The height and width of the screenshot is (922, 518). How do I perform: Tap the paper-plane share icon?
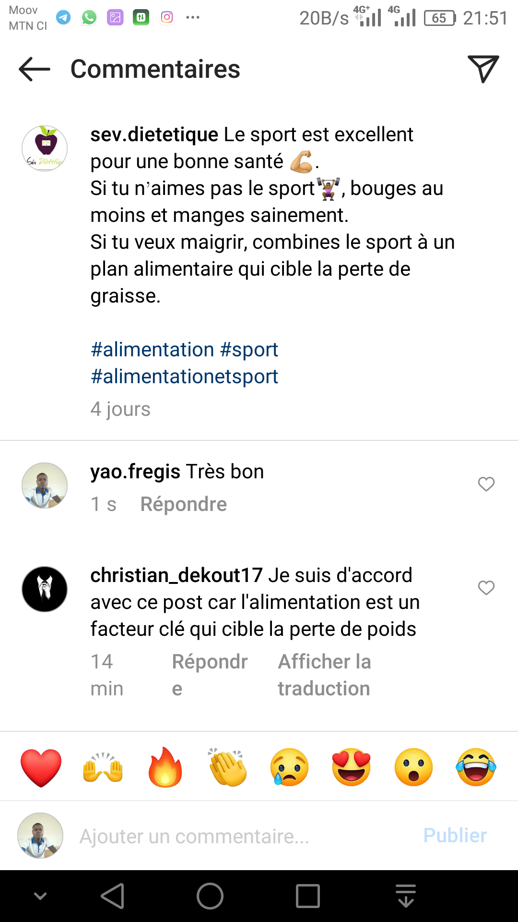pyautogui.click(x=483, y=69)
